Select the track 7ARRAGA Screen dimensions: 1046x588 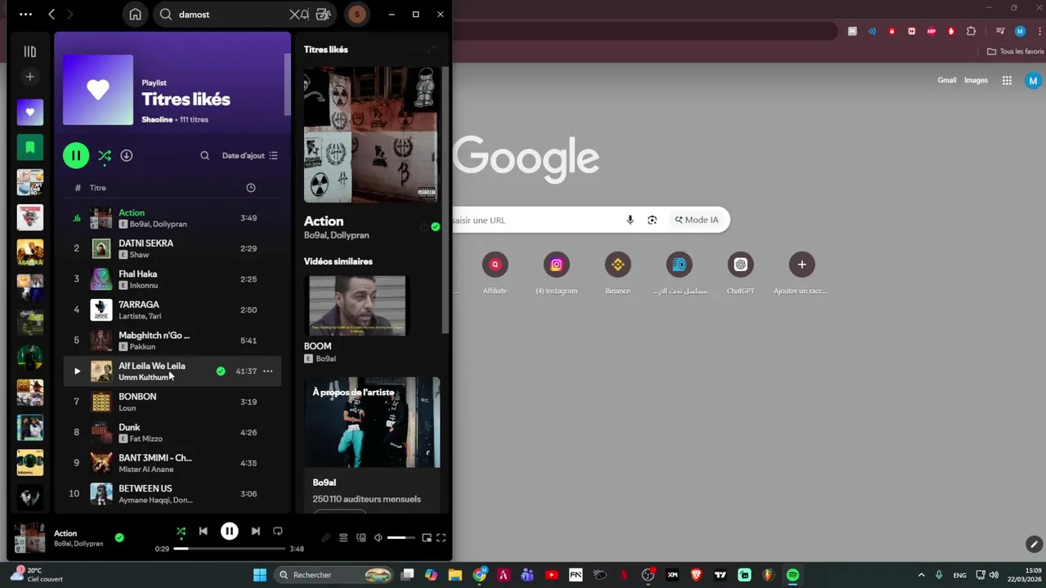172,310
